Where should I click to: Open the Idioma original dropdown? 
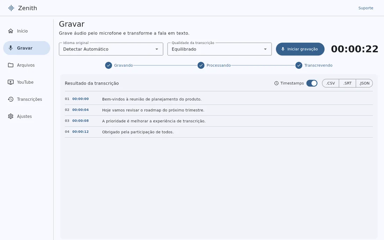tap(111, 49)
